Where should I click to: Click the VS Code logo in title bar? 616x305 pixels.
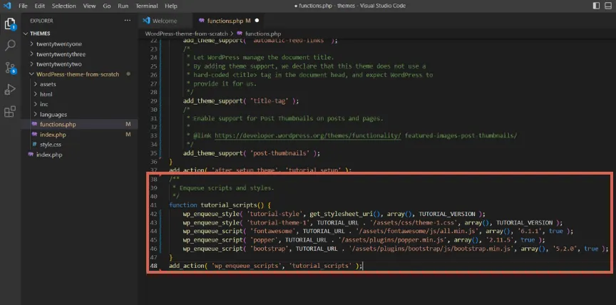click(7, 6)
